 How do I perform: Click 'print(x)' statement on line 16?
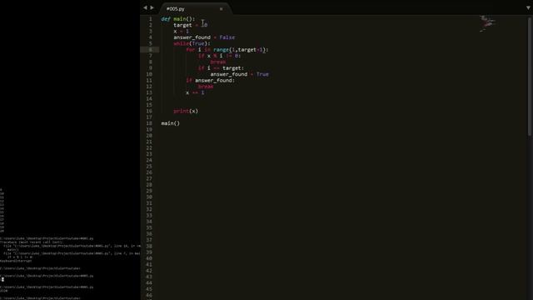(x=186, y=111)
